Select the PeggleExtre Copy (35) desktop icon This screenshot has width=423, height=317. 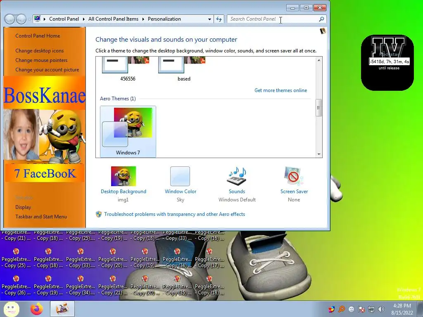point(177,285)
